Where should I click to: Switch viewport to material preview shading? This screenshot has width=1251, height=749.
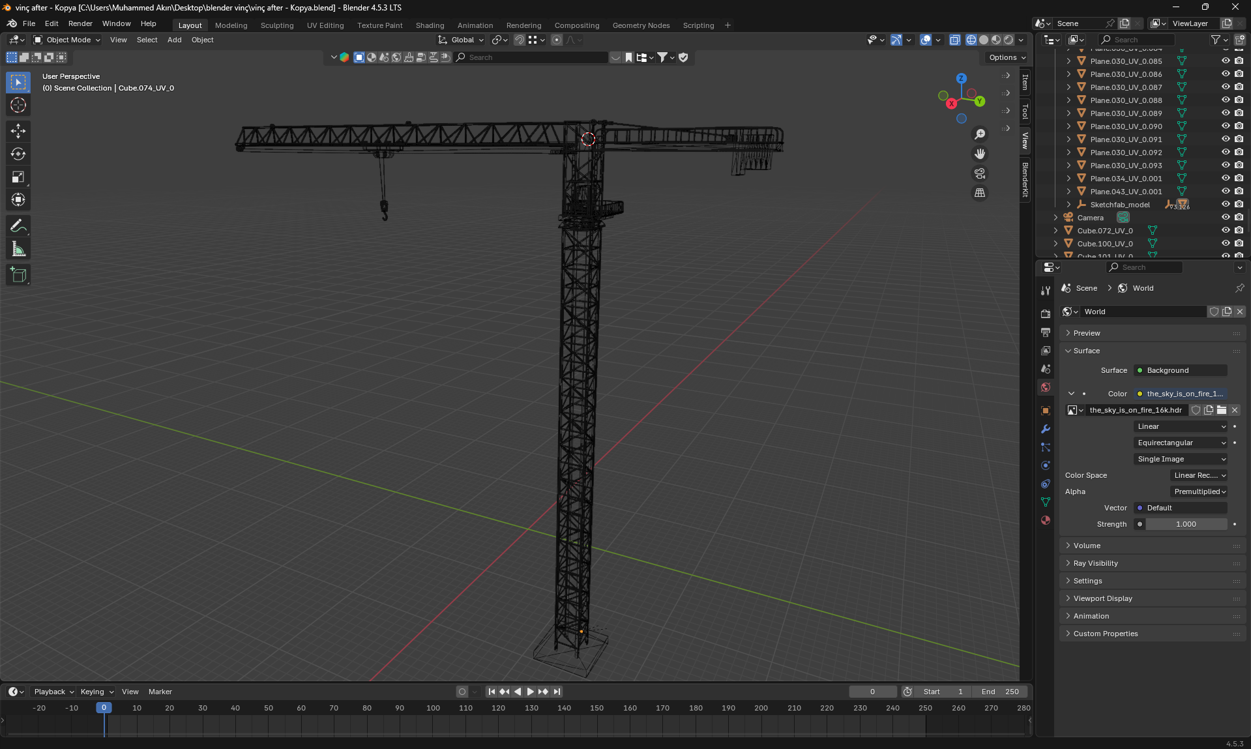click(996, 40)
